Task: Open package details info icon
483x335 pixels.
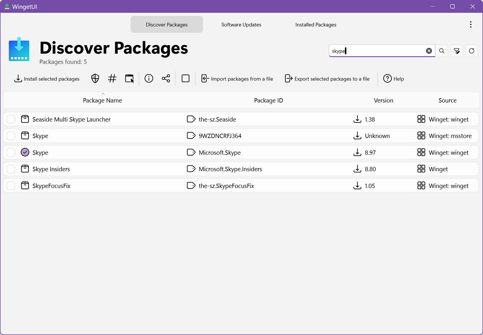Action: (x=149, y=79)
